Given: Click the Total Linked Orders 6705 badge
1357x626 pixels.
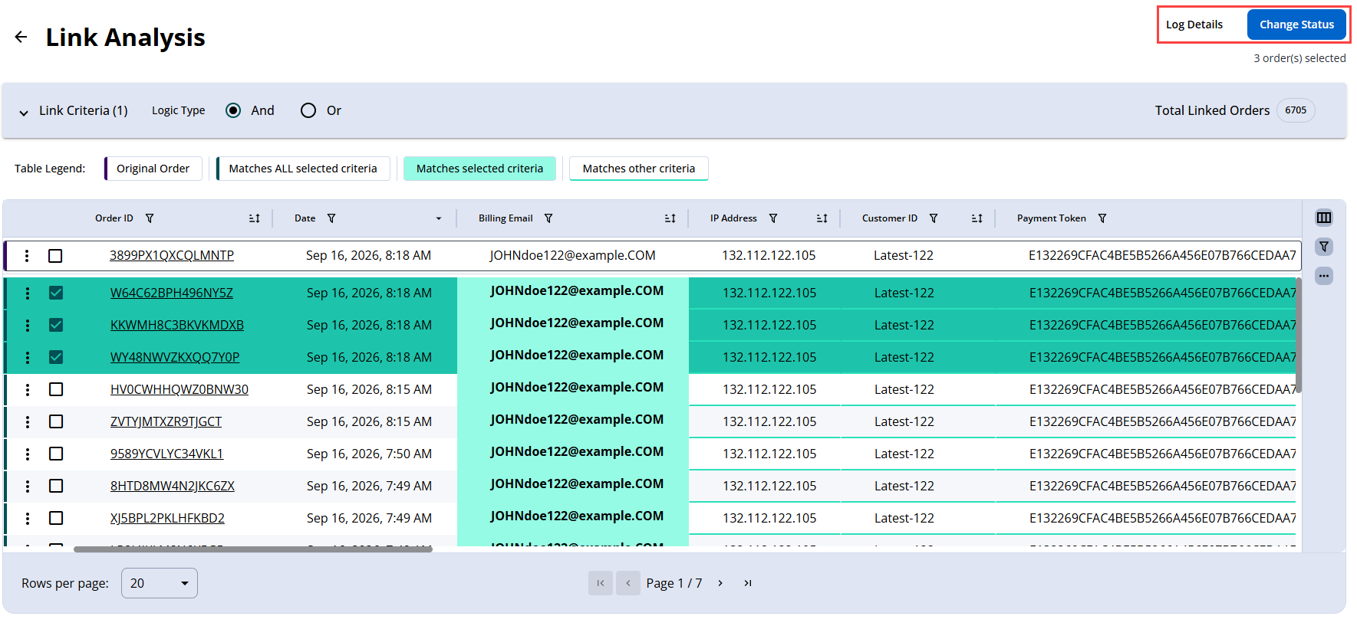Looking at the screenshot, I should (x=1296, y=110).
